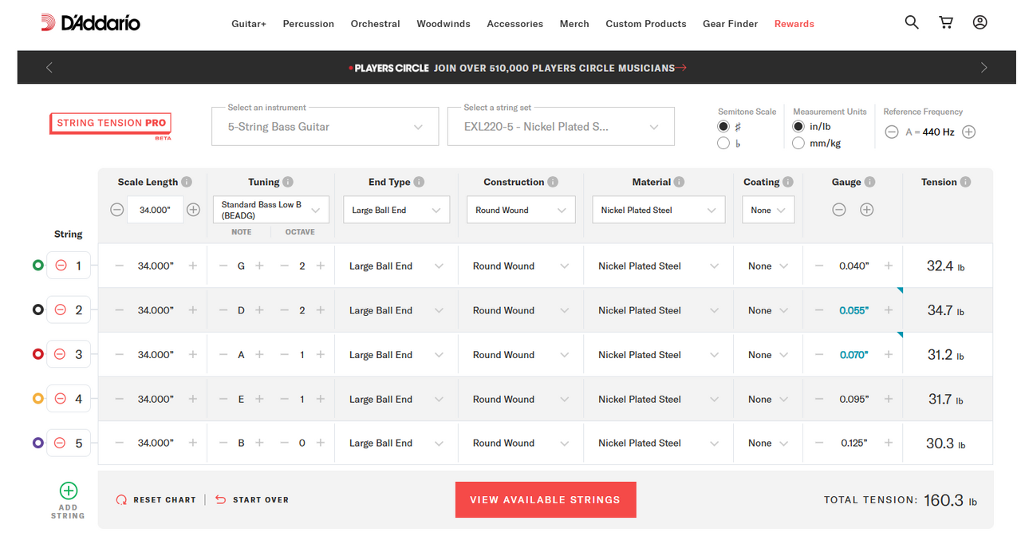Viewport: 1021px width, 540px height.
Task: Open the user account icon
Action: point(980,22)
